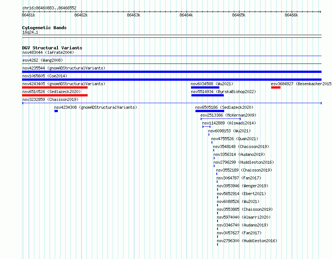Open the esv3684927 (Besenbacher2015) label
Screen dimensions: 332x259
[x=301, y=84]
